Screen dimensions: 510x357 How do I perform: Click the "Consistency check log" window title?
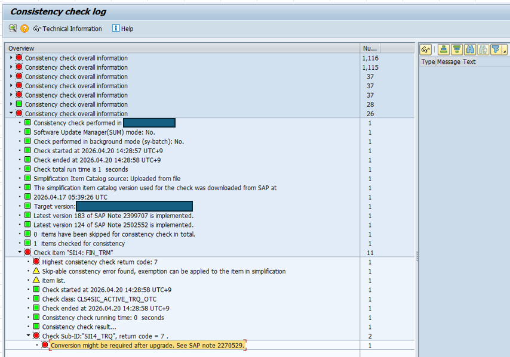[x=58, y=12]
